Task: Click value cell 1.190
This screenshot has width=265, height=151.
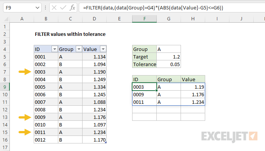Action: (94, 72)
